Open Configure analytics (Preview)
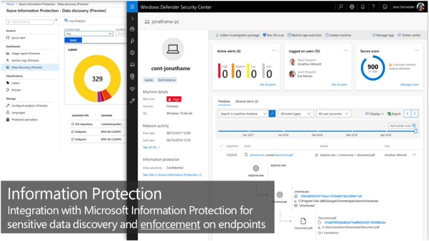 tap(29, 106)
